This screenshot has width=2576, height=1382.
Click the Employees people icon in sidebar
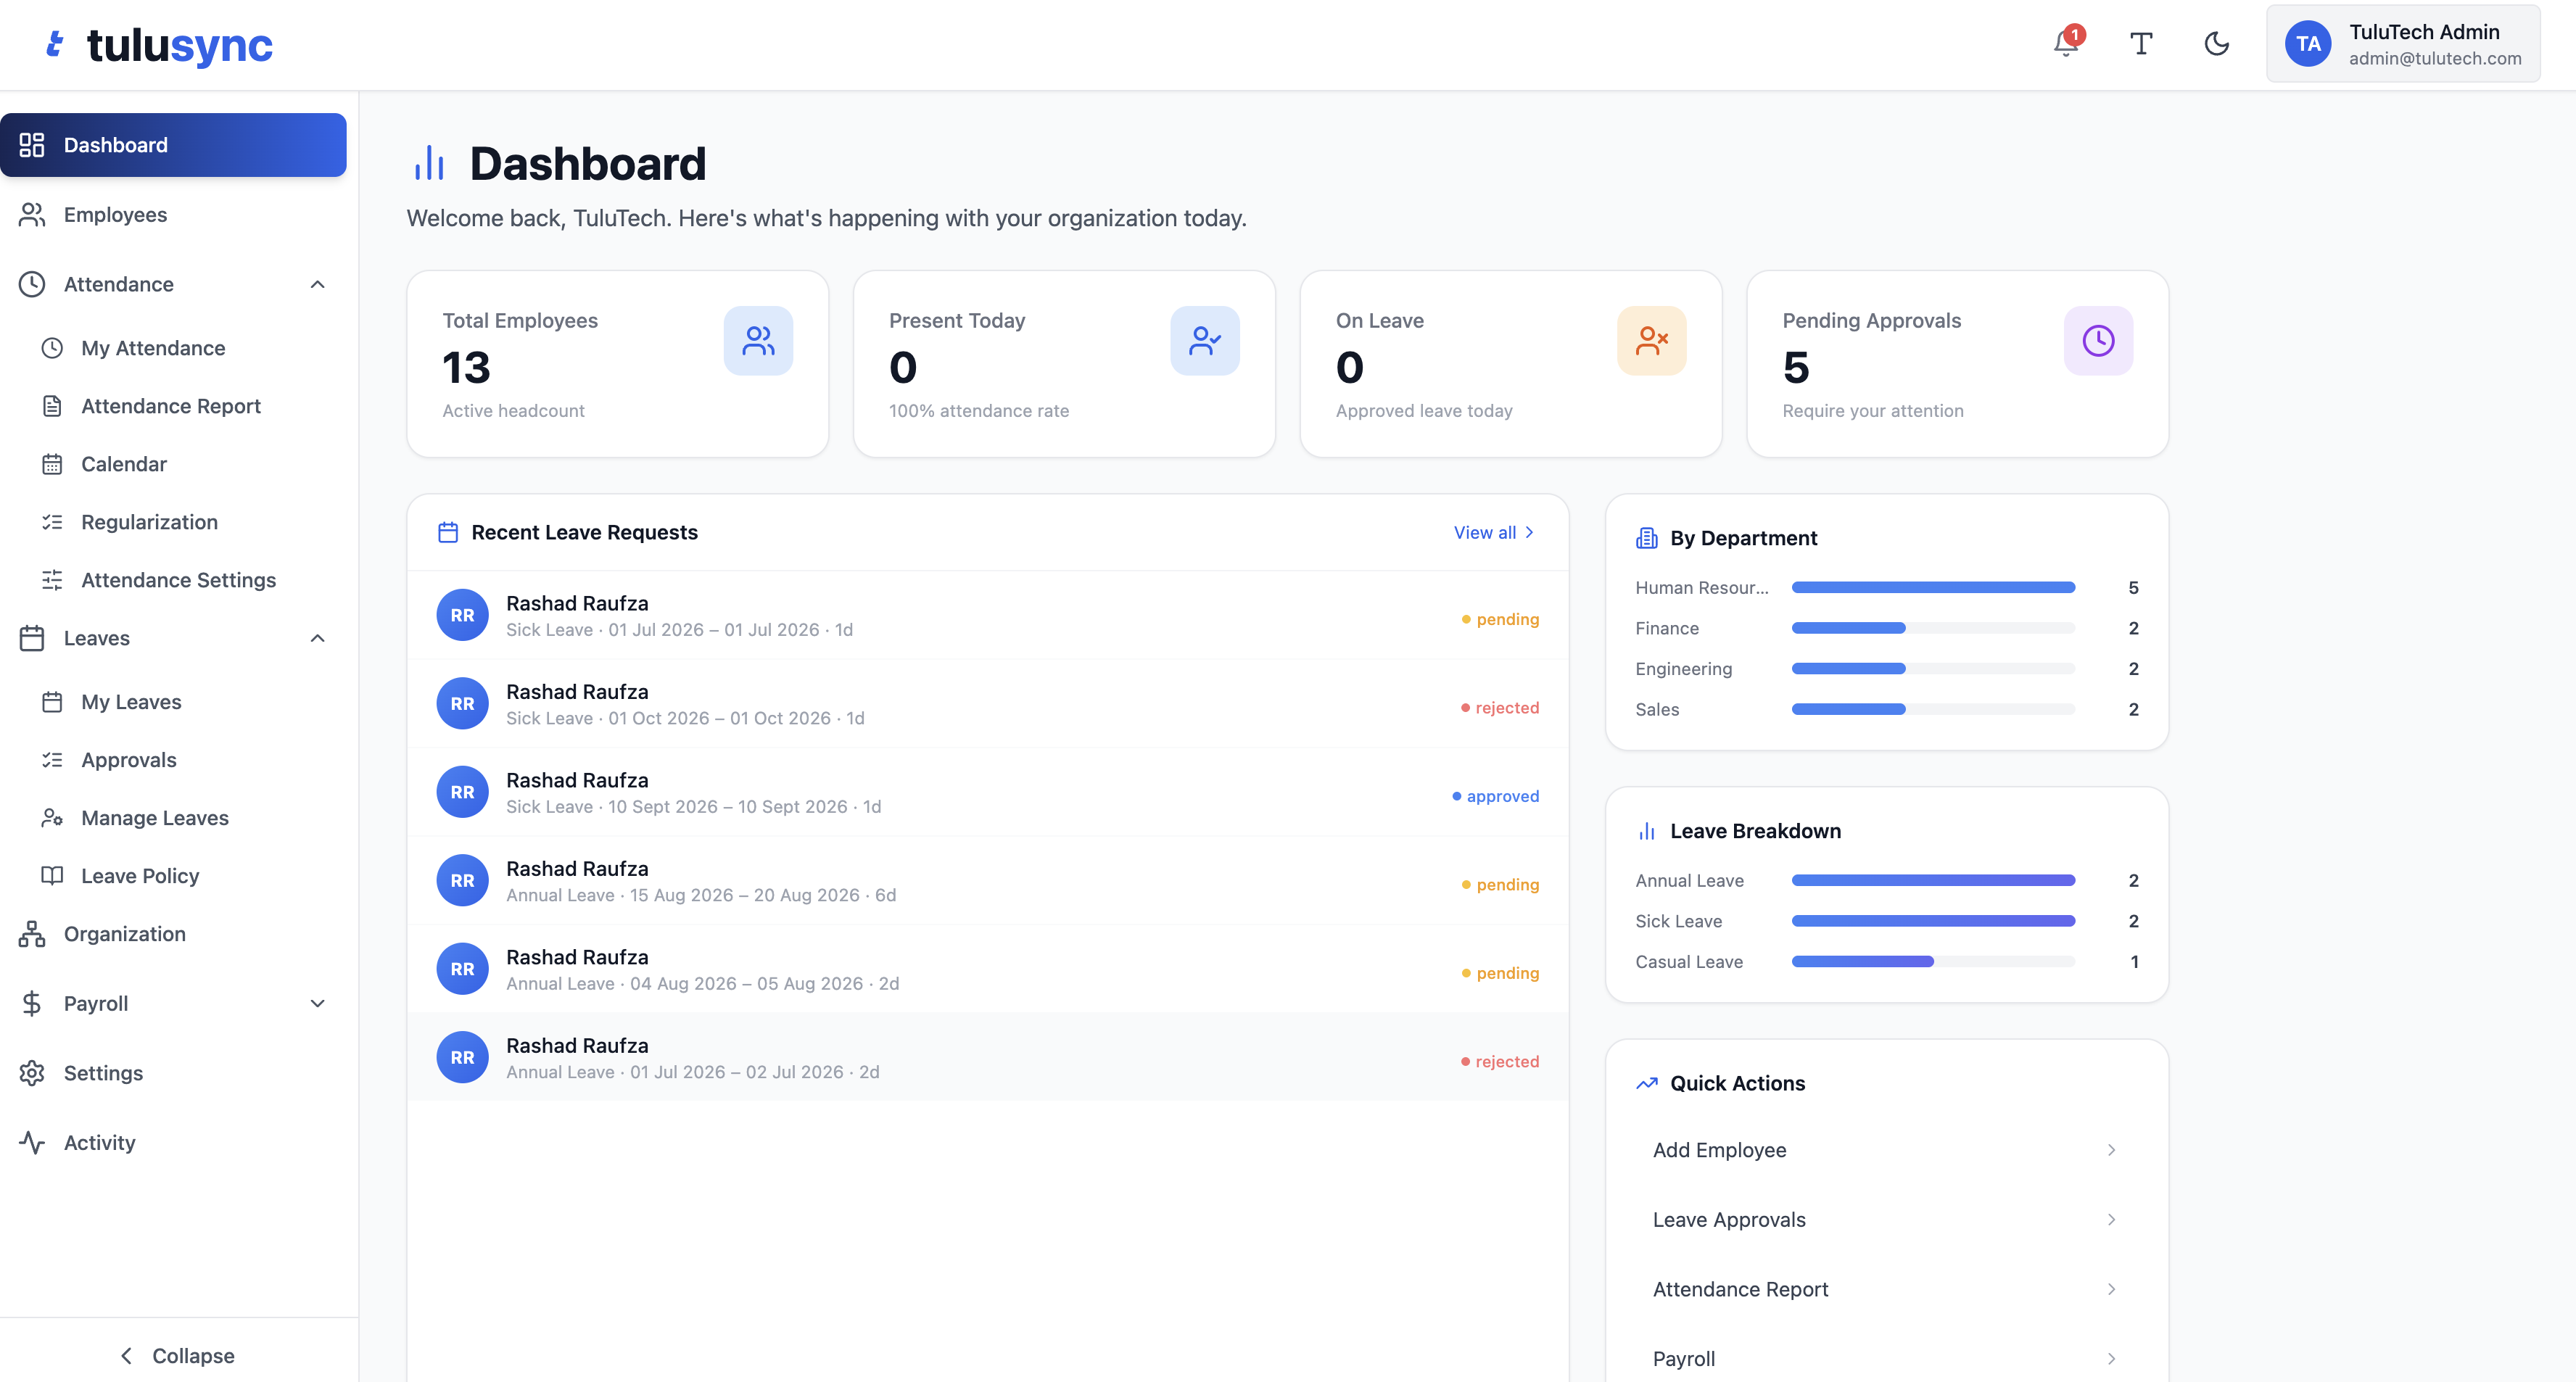pyautogui.click(x=32, y=215)
